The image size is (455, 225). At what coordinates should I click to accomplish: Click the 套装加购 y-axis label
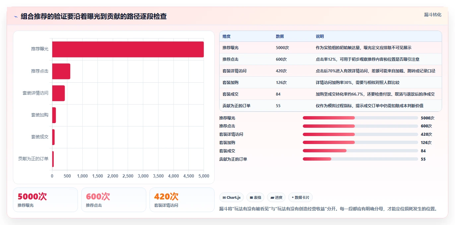40,115
